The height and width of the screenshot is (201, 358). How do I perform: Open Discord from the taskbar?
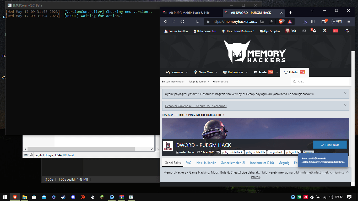pyautogui.click(x=73, y=197)
